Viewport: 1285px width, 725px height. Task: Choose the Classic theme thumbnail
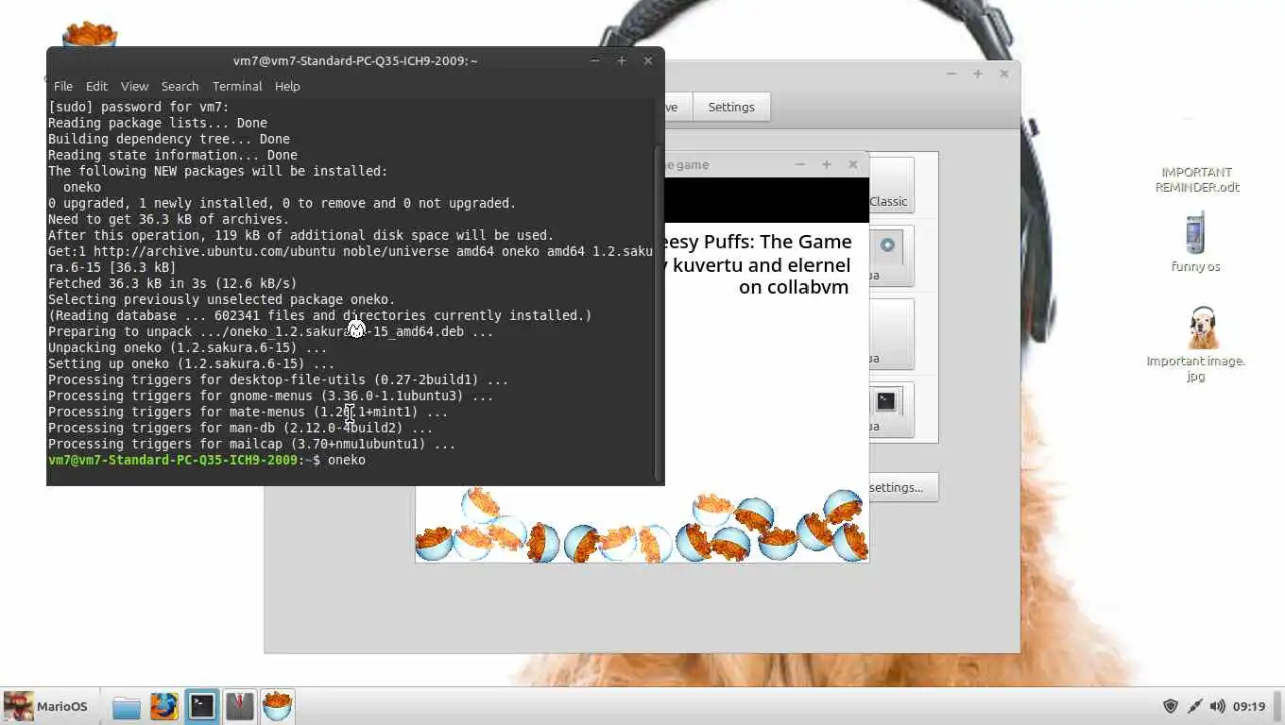[x=890, y=185]
